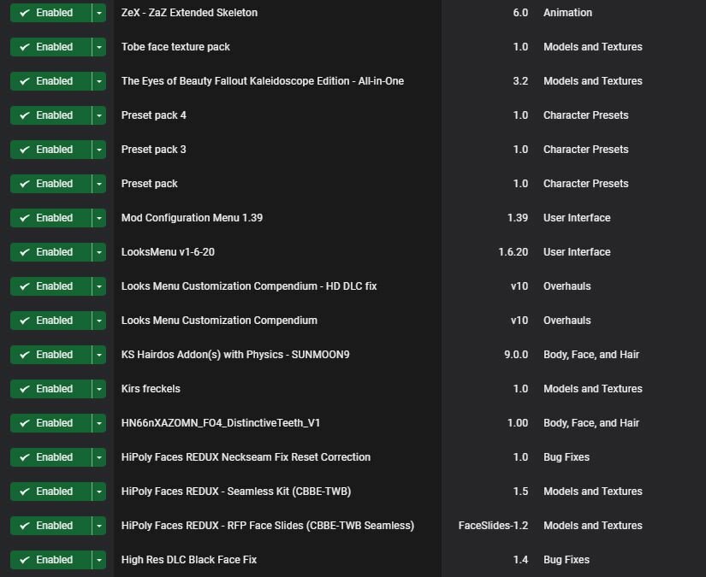Click the checkmark icon on Mod Configuration Menu row

[x=23, y=218]
